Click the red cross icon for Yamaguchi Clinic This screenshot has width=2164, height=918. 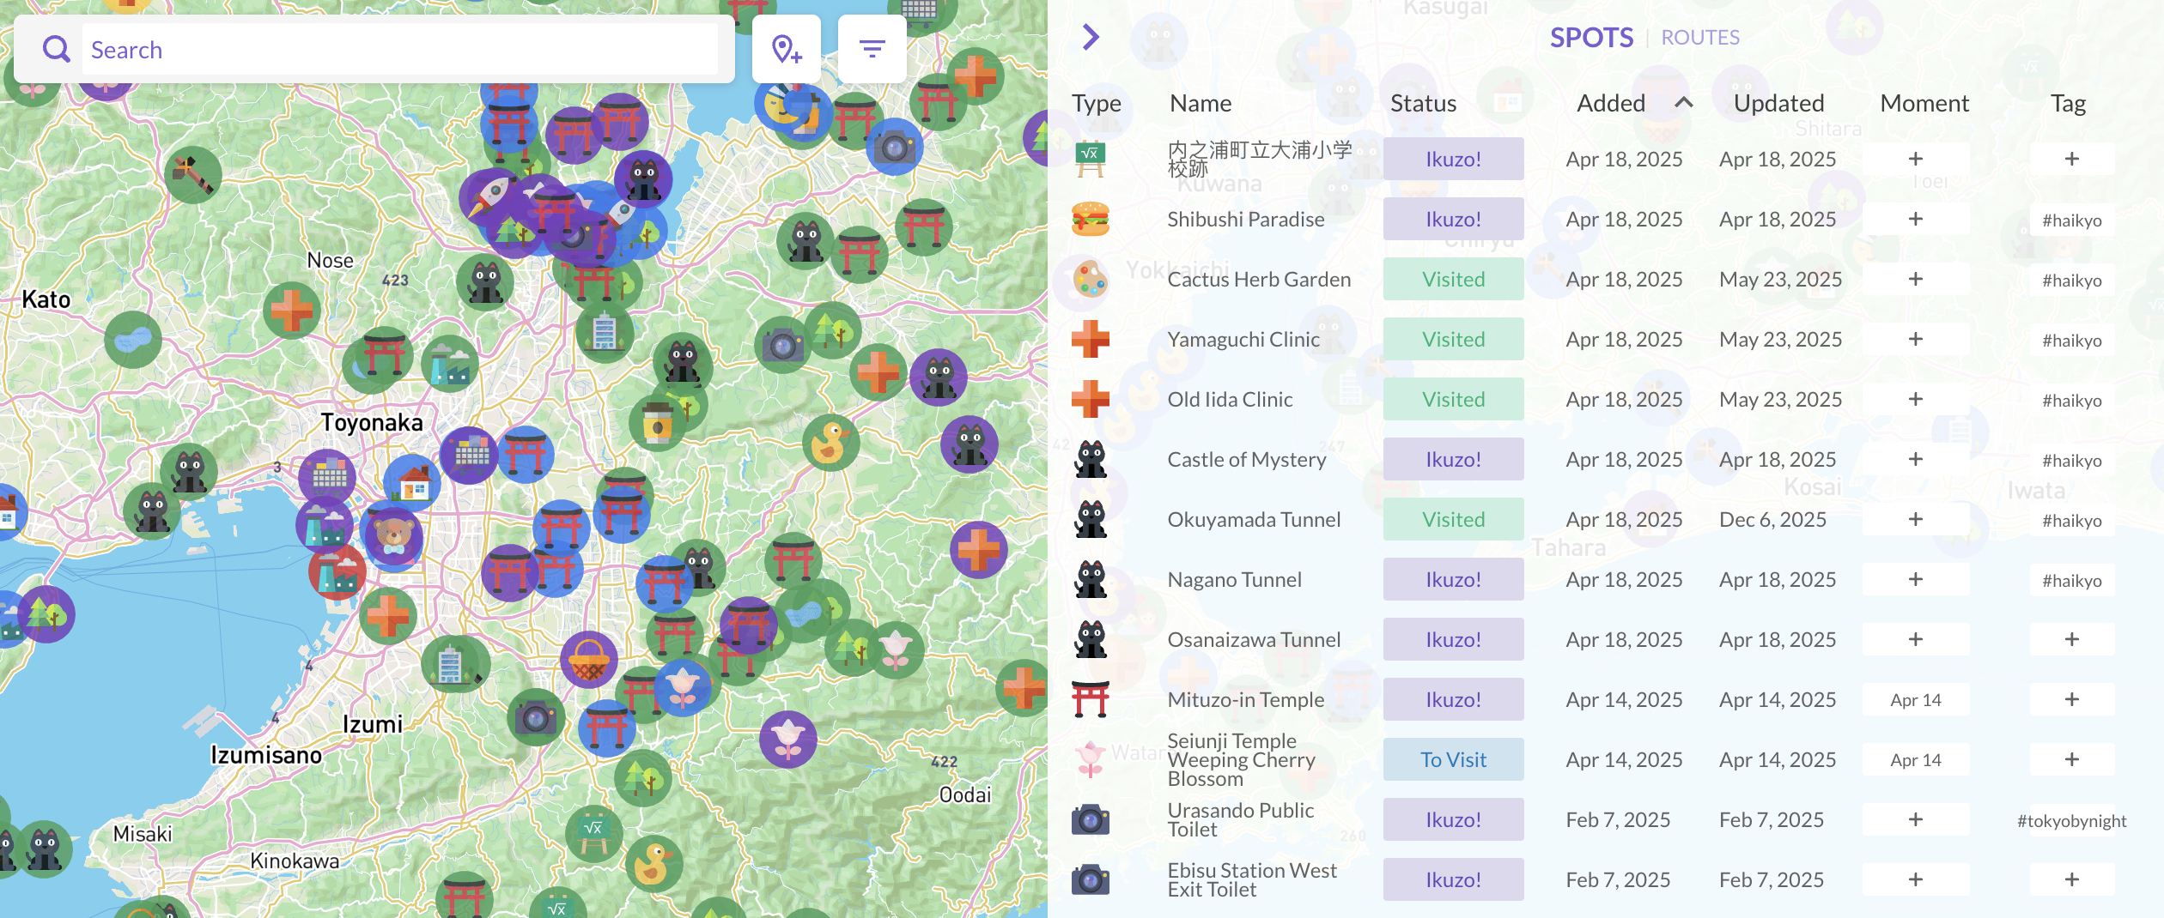pyautogui.click(x=1091, y=339)
